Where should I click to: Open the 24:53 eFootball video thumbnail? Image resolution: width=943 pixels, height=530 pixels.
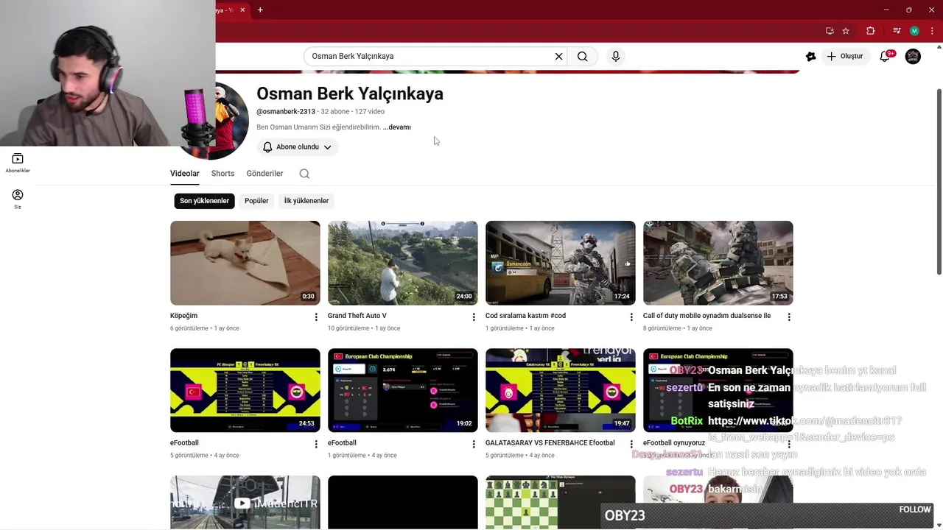[x=245, y=390]
